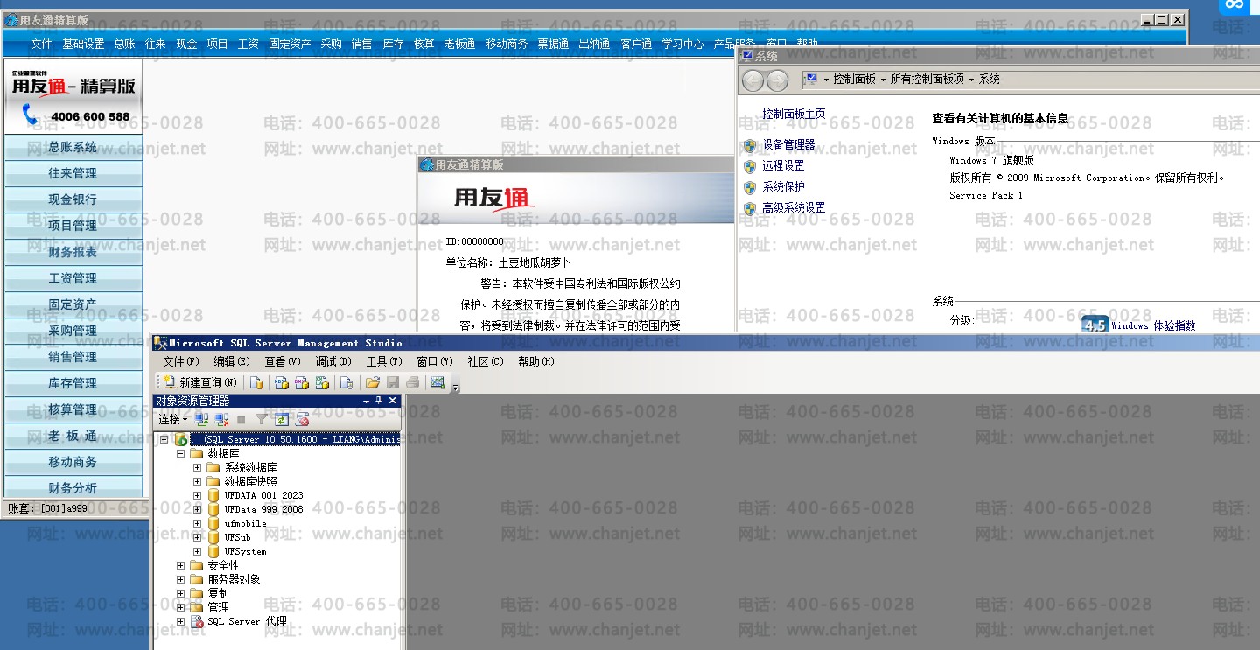The image size is (1260, 650).
Task: Refresh the Object Explorer tree
Action: [282, 420]
